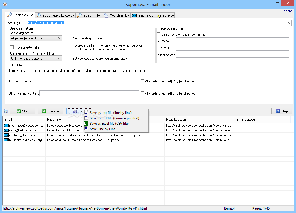The width and height of the screenshot is (296, 213).
Task: Choose Save as text file (line by line)
Action: coord(116,112)
